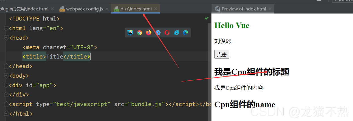The image size is (353, 121).
Task: Click the JS file icon on webpack.config.js tab
Action: 62,9
